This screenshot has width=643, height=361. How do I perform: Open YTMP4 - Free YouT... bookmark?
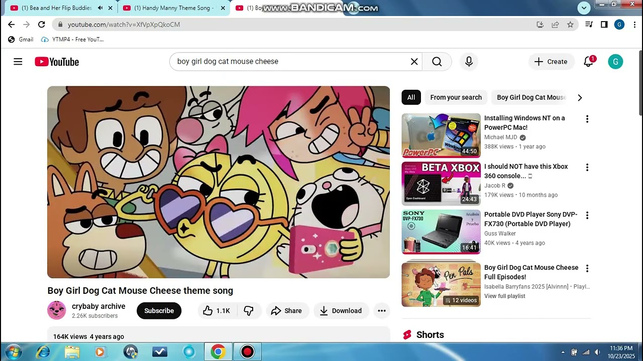[x=73, y=39]
